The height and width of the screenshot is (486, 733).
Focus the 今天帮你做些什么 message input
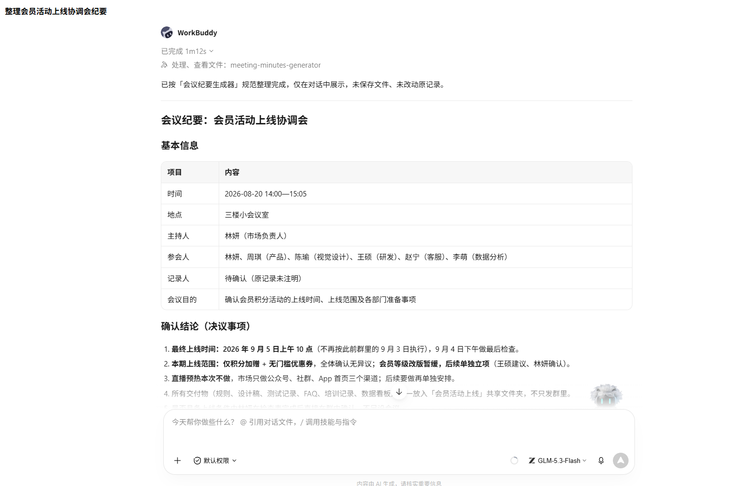coord(399,422)
